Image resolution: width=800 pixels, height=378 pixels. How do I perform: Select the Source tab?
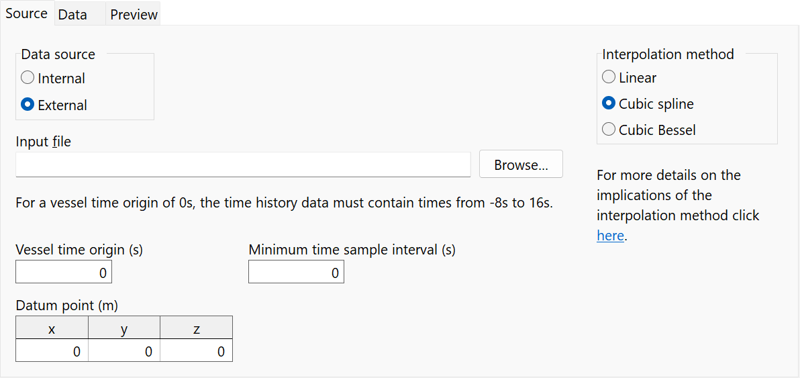(26, 13)
